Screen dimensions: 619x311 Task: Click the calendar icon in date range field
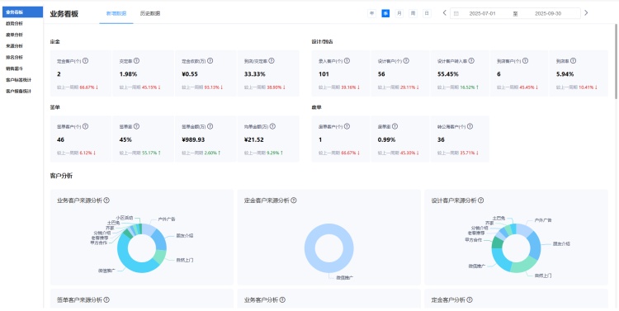coord(456,13)
